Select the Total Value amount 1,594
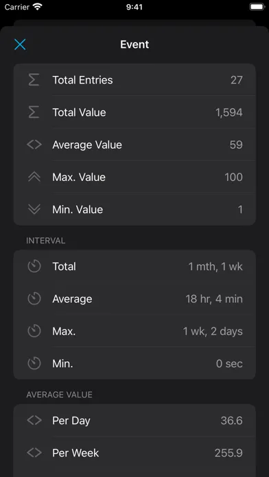 [229, 112]
